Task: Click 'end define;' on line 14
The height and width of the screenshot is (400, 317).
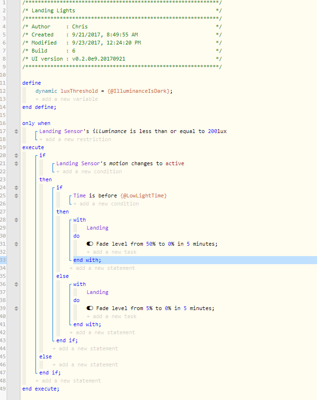Action: pos(39,107)
